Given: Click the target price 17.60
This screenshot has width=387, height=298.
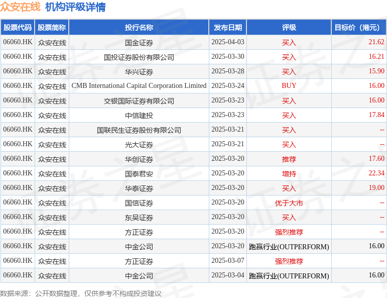Looking at the screenshot, I should coord(376,158).
